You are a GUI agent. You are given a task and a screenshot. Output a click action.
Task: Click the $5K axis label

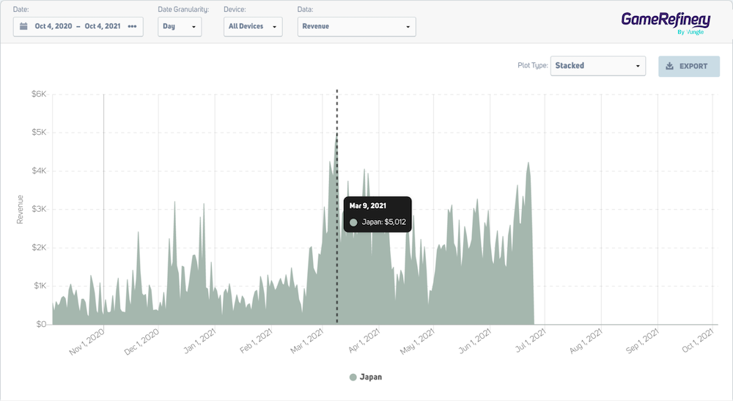(x=39, y=132)
